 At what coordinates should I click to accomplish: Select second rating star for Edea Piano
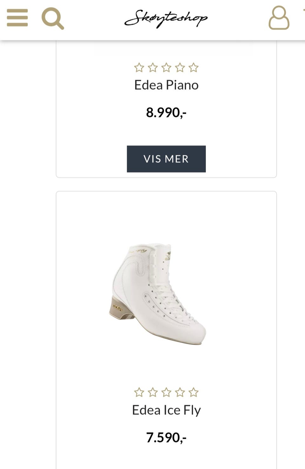[153, 68]
